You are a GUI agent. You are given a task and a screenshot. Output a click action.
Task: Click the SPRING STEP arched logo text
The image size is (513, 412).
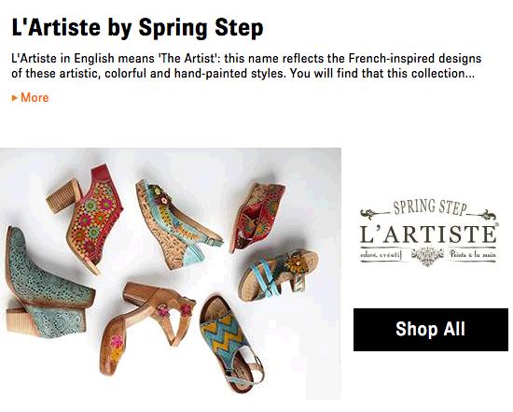point(430,207)
